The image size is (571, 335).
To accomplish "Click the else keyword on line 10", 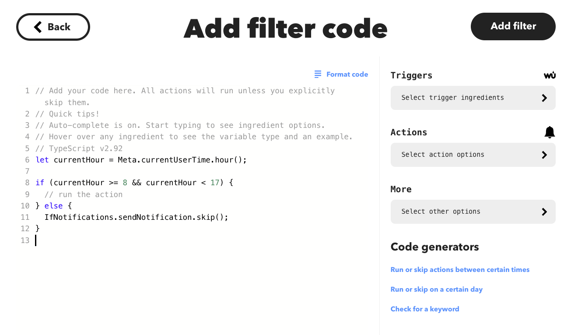I will coord(53,205).
